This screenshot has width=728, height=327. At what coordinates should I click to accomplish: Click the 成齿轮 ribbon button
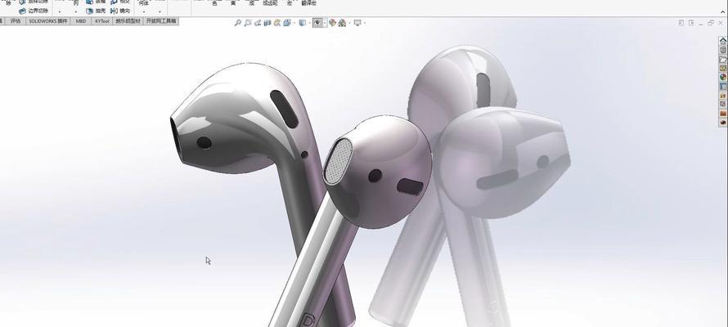coord(270,3)
